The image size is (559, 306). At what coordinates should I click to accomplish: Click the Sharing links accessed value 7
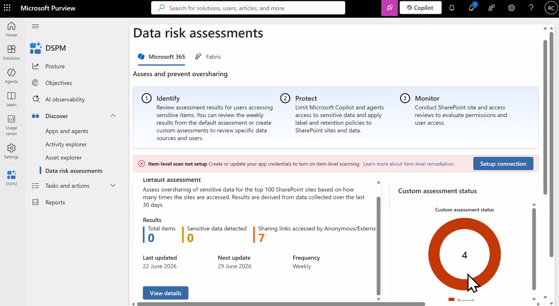coord(261,238)
